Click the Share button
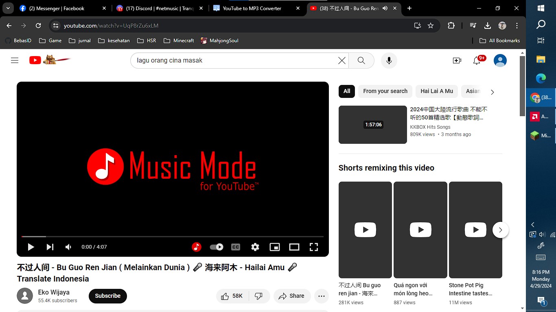 click(x=292, y=296)
